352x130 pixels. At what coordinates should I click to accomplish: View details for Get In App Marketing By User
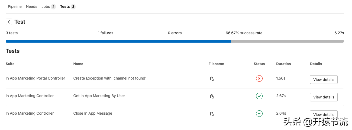pyautogui.click(x=324, y=97)
